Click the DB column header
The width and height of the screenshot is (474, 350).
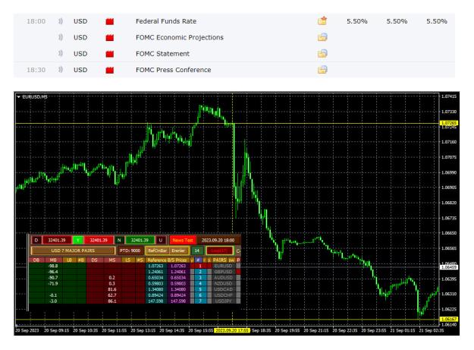(36, 260)
